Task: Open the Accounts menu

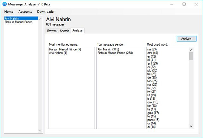Action: click(25, 12)
